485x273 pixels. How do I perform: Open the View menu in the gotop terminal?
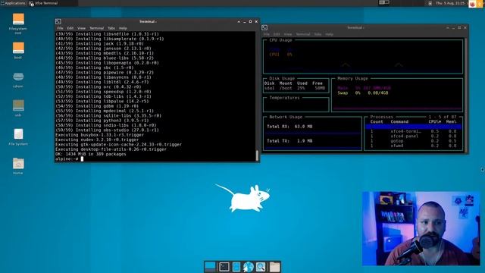coord(288,34)
